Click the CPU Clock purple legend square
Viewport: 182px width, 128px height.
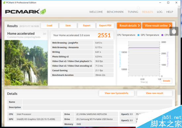click(x=162, y=35)
